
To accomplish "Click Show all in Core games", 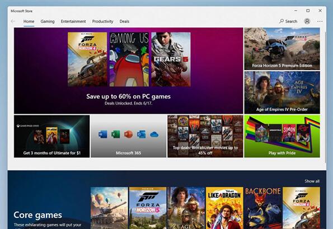I will 312,181.
